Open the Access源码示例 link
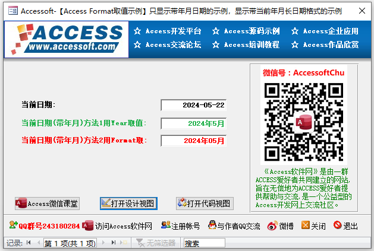 coord(252,31)
